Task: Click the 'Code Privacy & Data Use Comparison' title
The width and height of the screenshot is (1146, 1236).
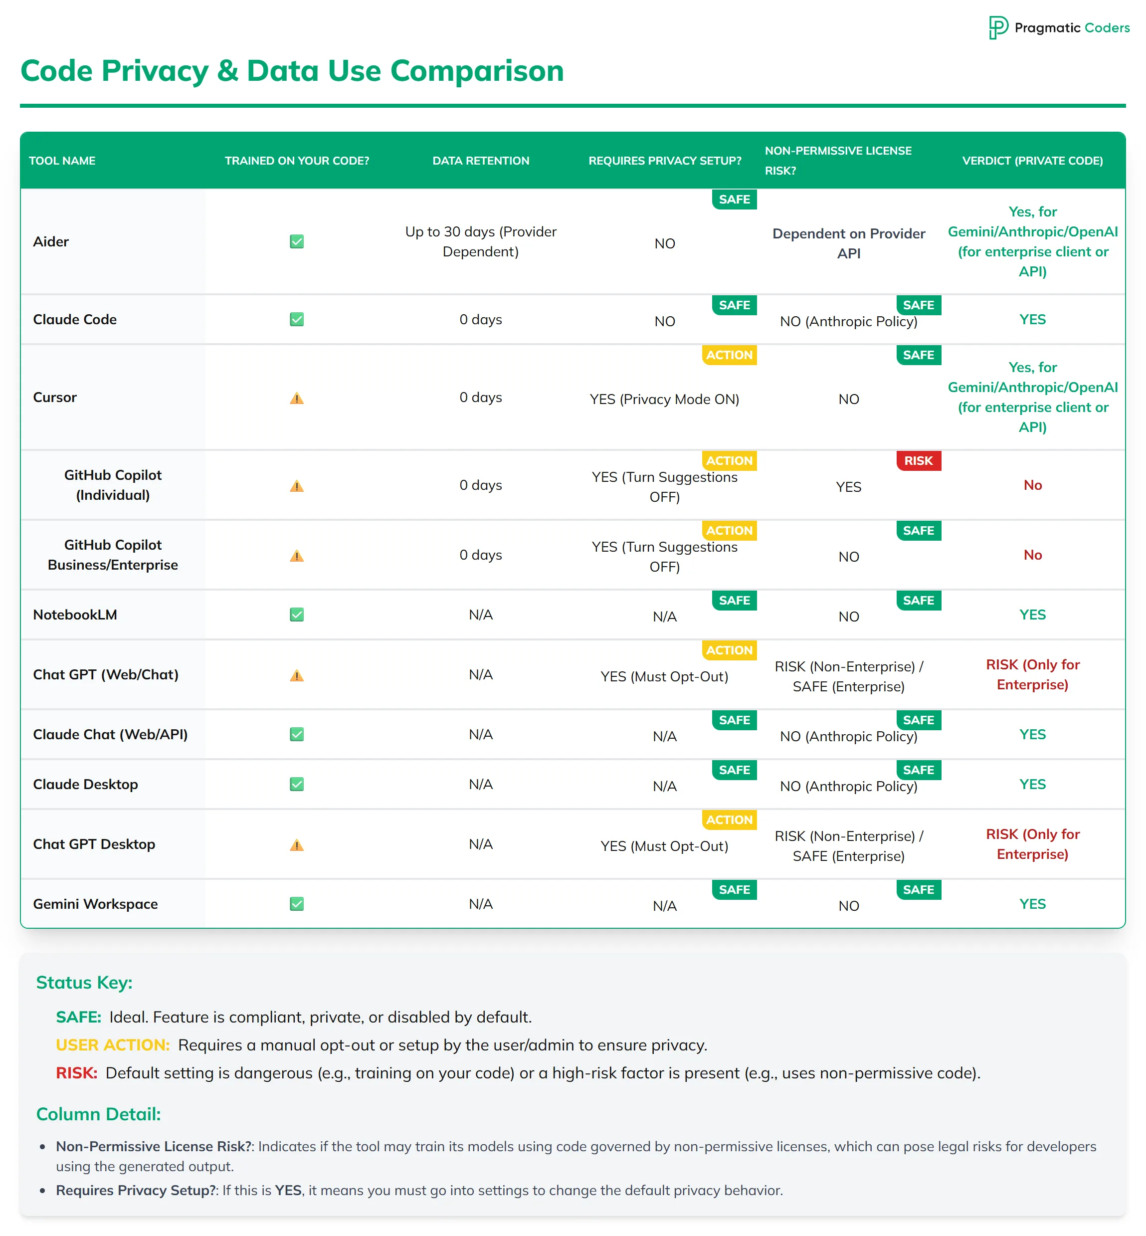Action: pos(292,71)
